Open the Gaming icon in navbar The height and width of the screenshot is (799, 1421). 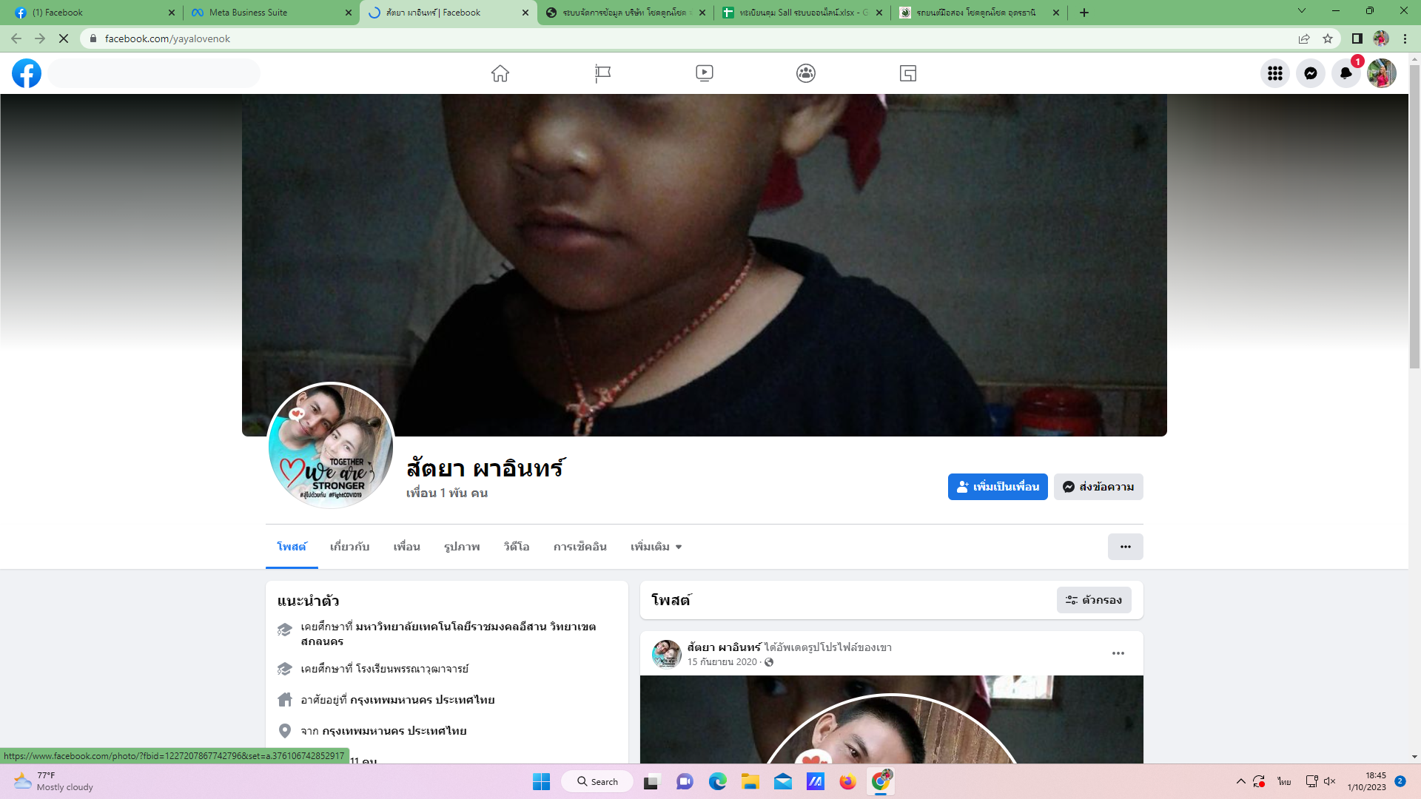click(908, 73)
